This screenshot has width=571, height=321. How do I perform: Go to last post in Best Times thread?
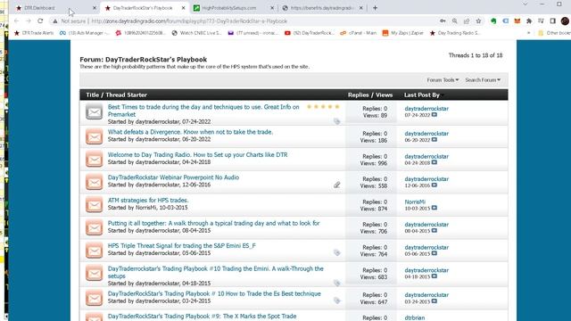point(434,115)
